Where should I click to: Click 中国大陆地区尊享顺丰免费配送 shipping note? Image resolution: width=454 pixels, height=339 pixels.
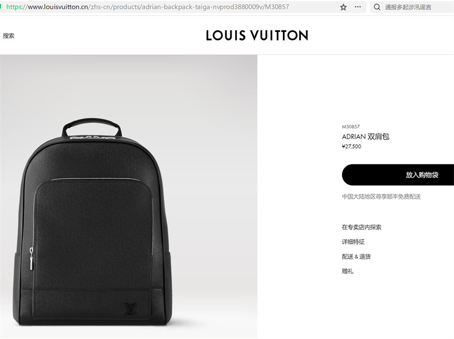tap(381, 197)
